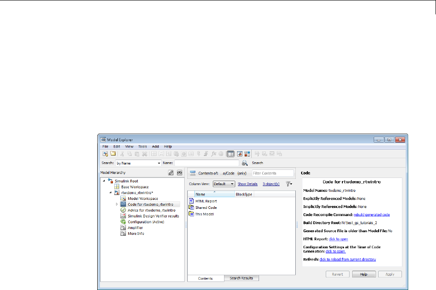Click the This Model folder icon
The image size is (436, 290).
[191, 214]
